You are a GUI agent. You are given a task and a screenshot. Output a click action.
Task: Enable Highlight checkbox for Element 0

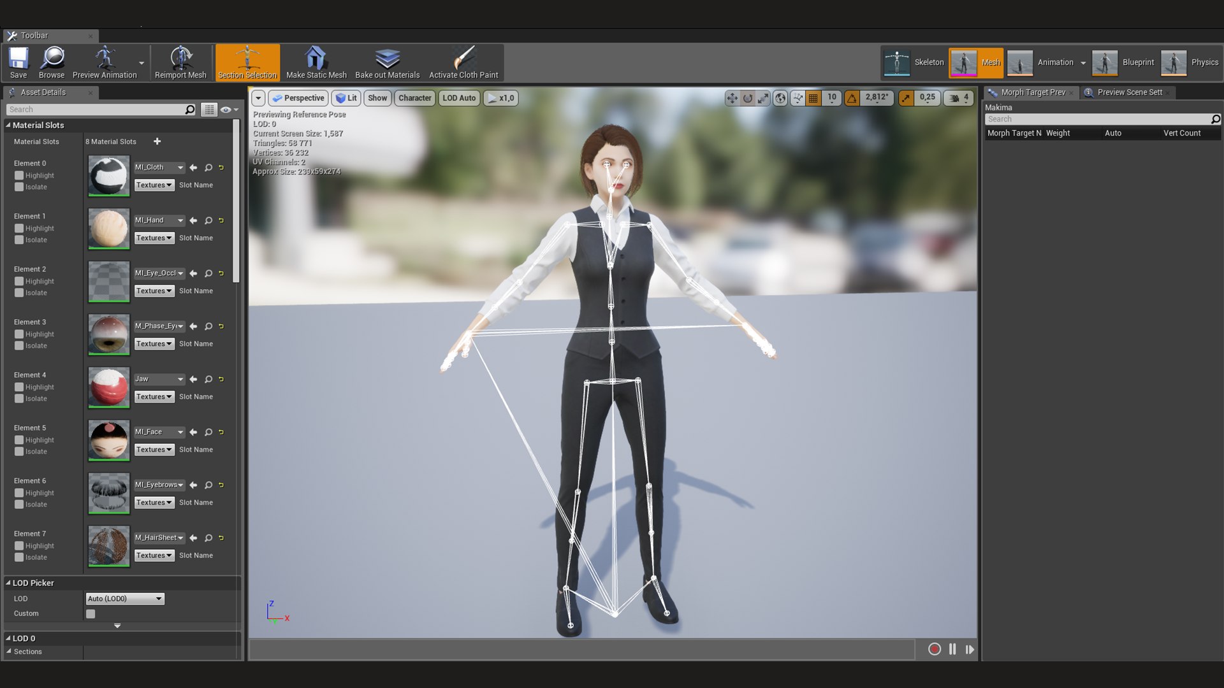[19, 176]
